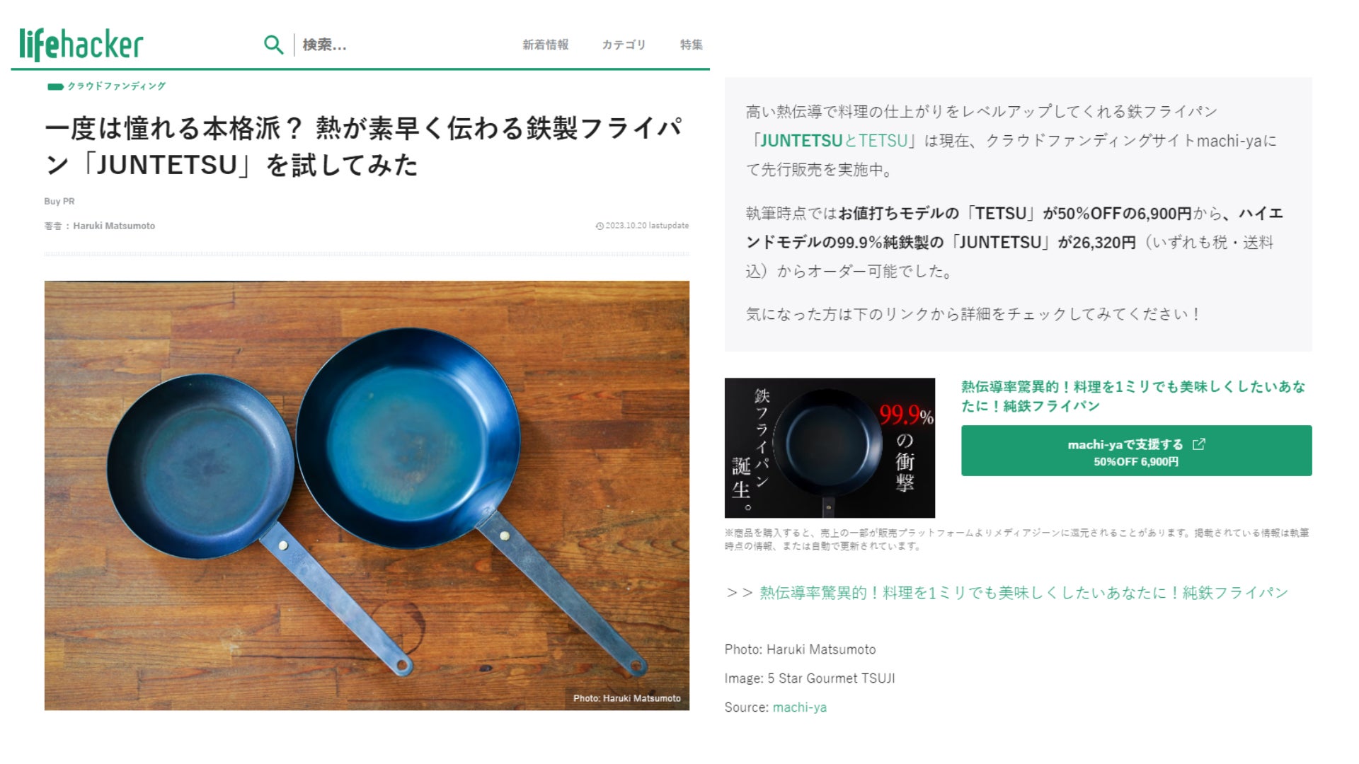Open the 99.9% frying pan promo thumbnail
Image resolution: width=1359 pixels, height=764 pixels.
[830, 448]
